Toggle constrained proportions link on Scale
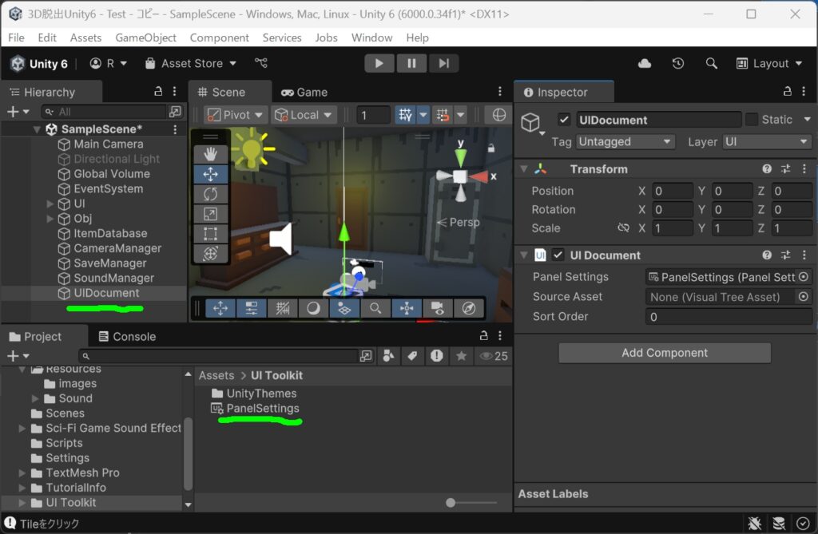818x534 pixels. click(623, 228)
